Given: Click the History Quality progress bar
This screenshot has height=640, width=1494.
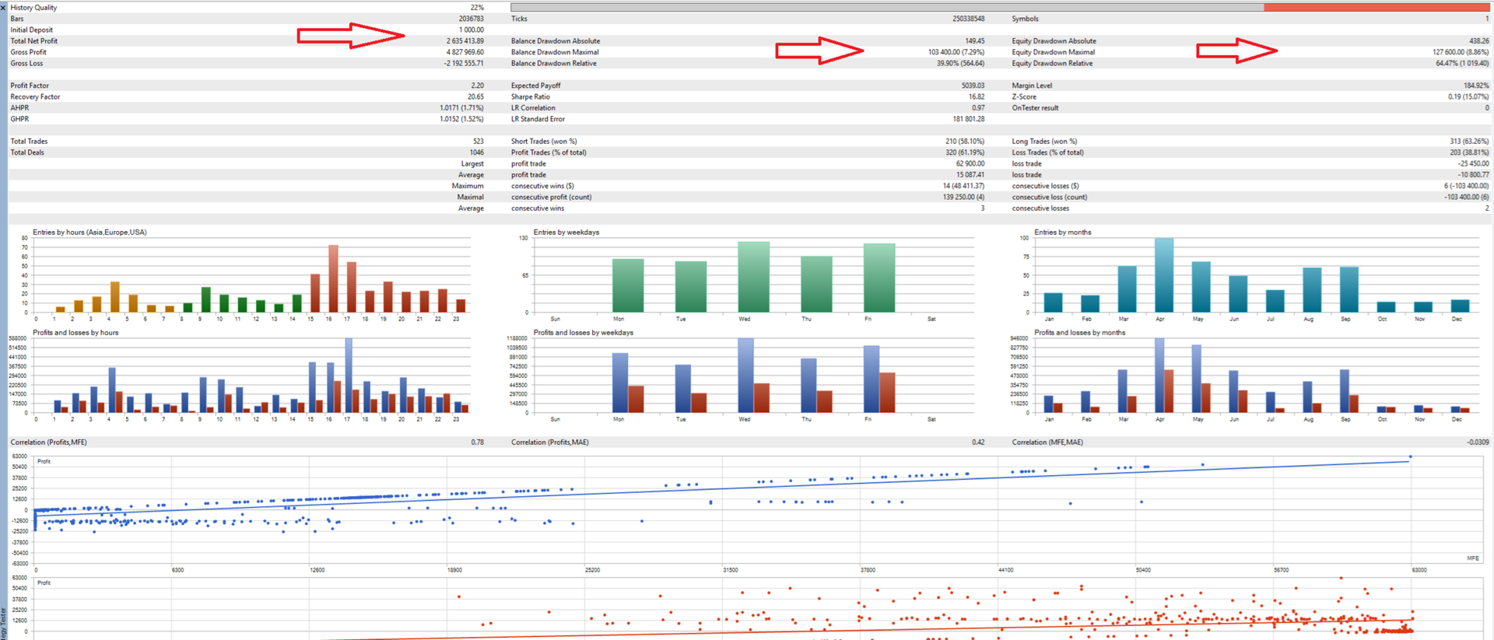Looking at the screenshot, I should [x=1000, y=7].
